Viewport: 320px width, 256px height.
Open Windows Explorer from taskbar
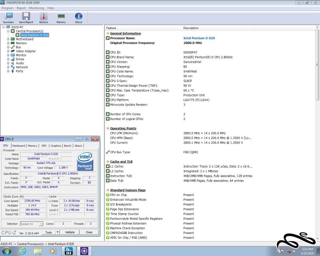pos(38,251)
